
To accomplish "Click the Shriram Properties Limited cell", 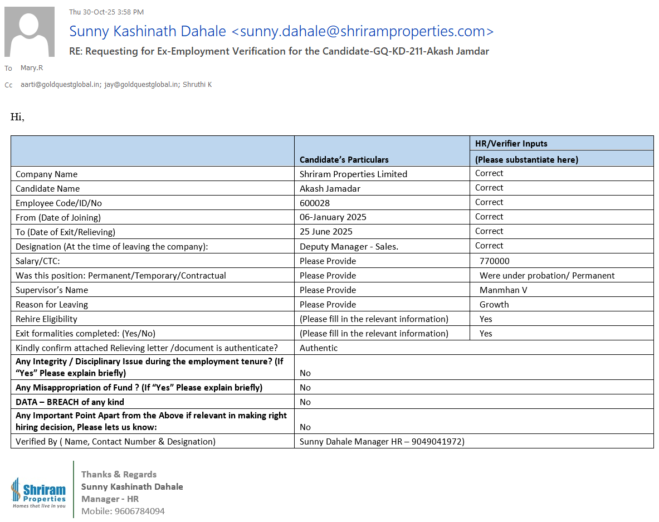I will pos(354,174).
